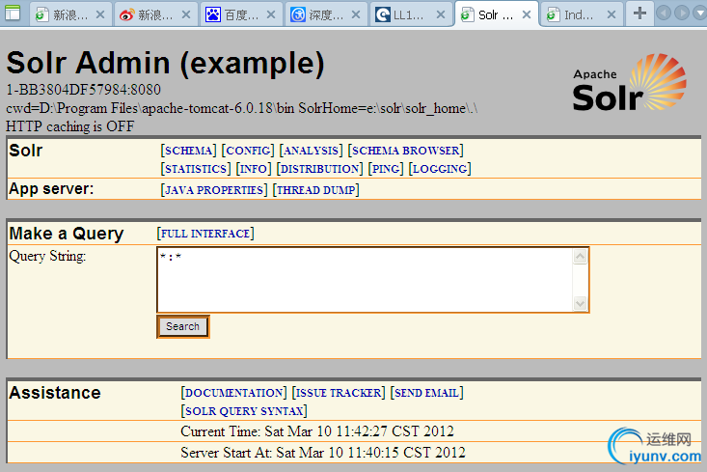Viewport: 707px width, 472px height.
Task: Switch to the 深度 tab
Action: click(x=326, y=14)
